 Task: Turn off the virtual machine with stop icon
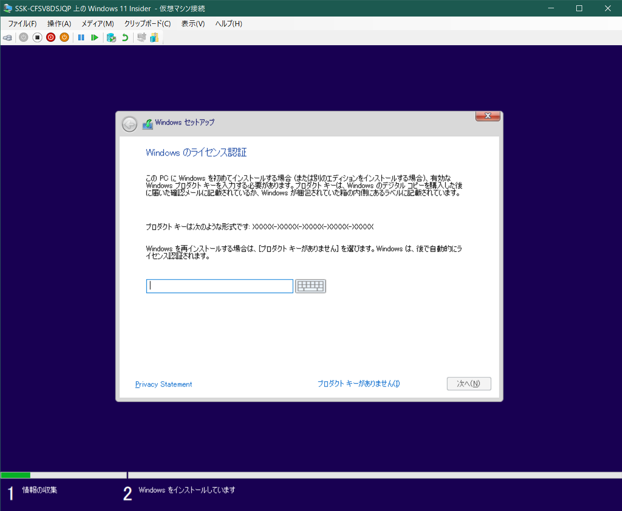(37, 37)
